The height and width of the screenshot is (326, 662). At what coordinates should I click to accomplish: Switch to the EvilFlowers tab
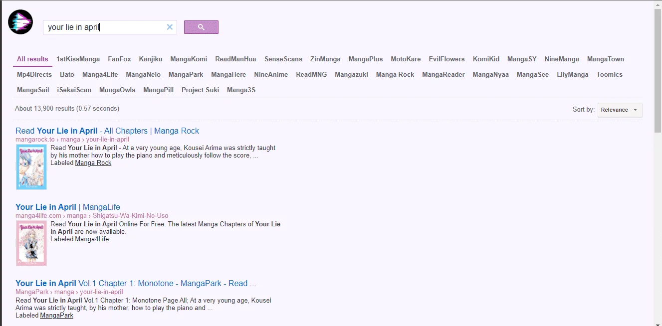pos(446,59)
